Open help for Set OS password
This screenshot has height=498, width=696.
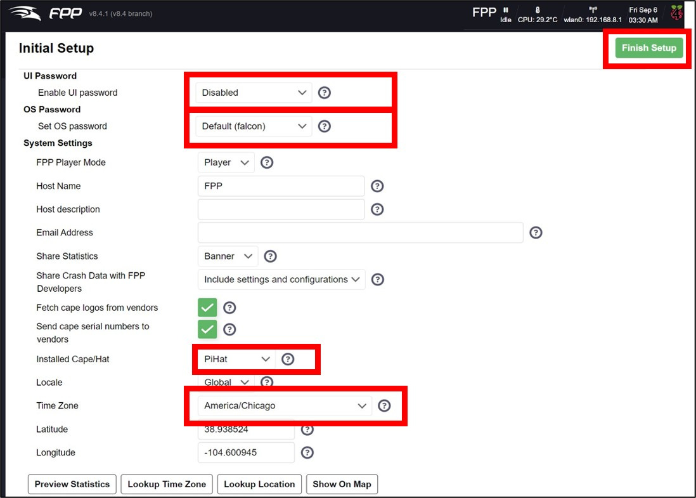(325, 126)
